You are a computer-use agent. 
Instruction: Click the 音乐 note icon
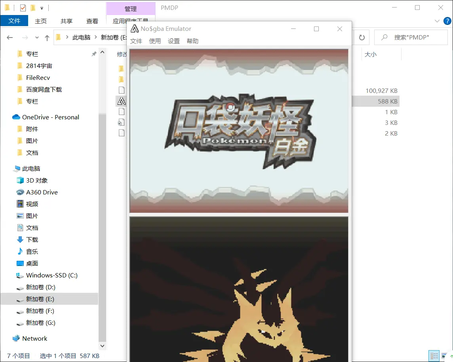tap(20, 251)
